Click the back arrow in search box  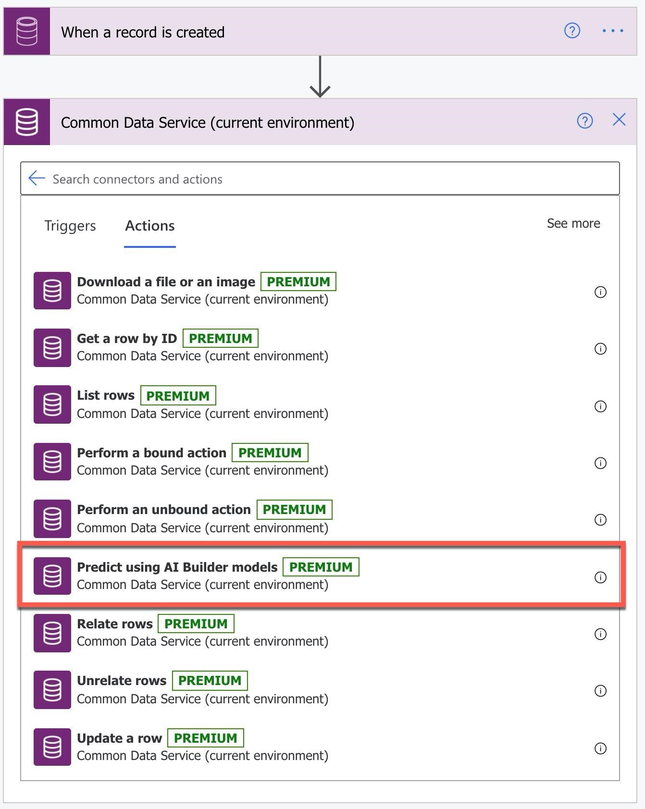click(x=37, y=178)
